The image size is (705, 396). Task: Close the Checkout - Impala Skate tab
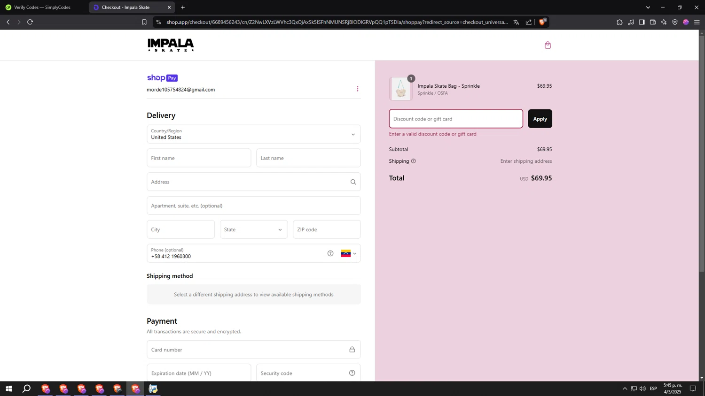point(169,8)
